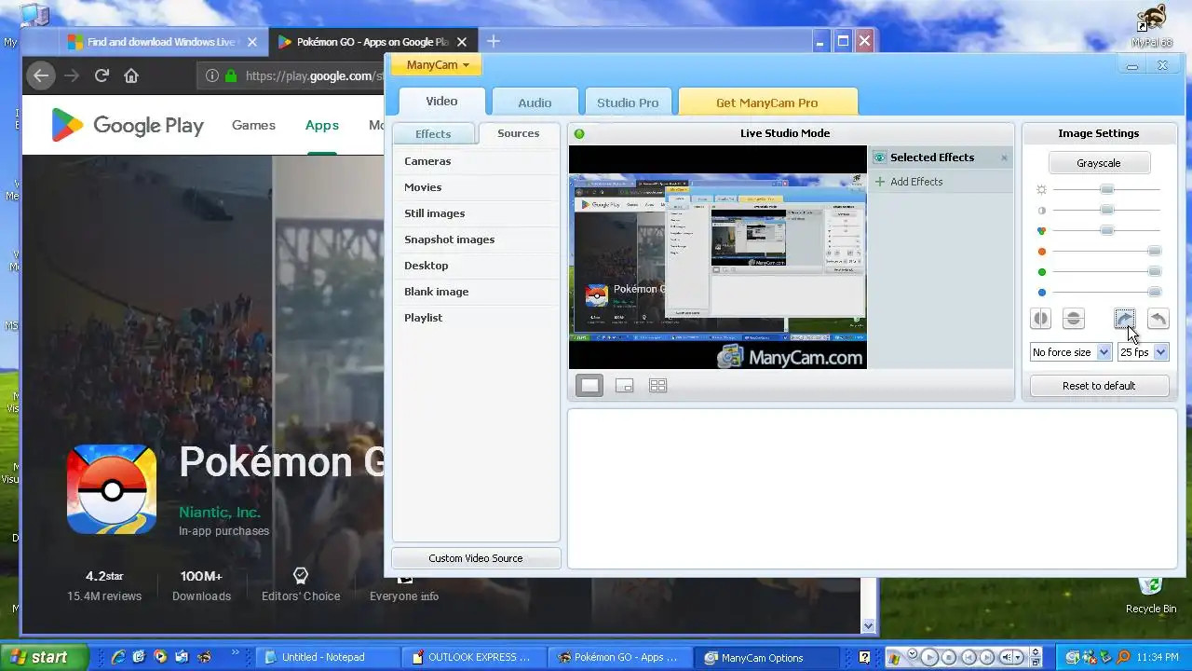Flip image vertically in Image Settings

pos(1074,319)
